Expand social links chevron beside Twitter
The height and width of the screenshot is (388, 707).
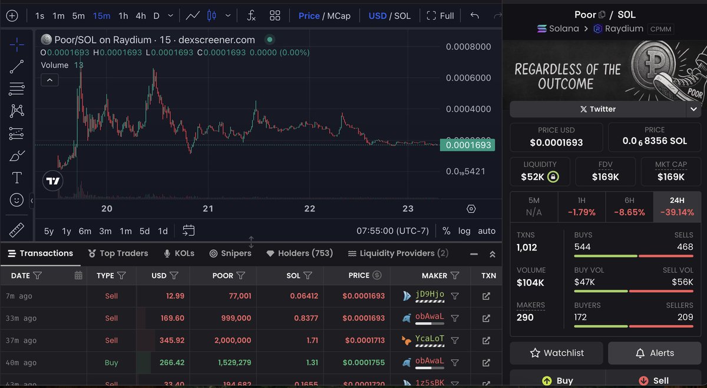tap(693, 109)
